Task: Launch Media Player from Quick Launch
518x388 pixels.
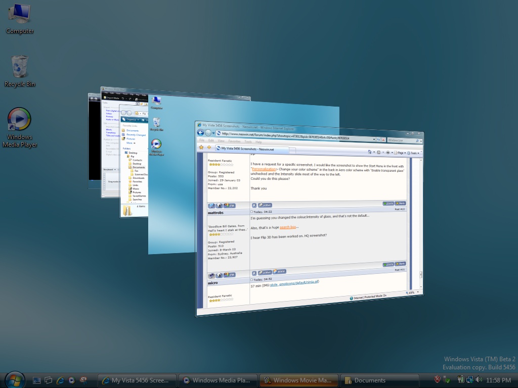Action: pyautogui.click(x=72, y=380)
